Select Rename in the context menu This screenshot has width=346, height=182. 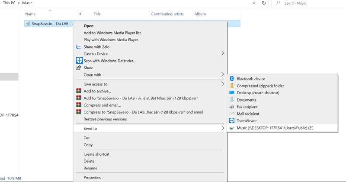click(90, 168)
